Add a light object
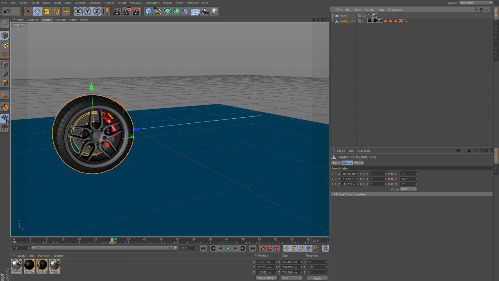Image resolution: width=499 pixels, height=281 pixels. click(x=214, y=12)
